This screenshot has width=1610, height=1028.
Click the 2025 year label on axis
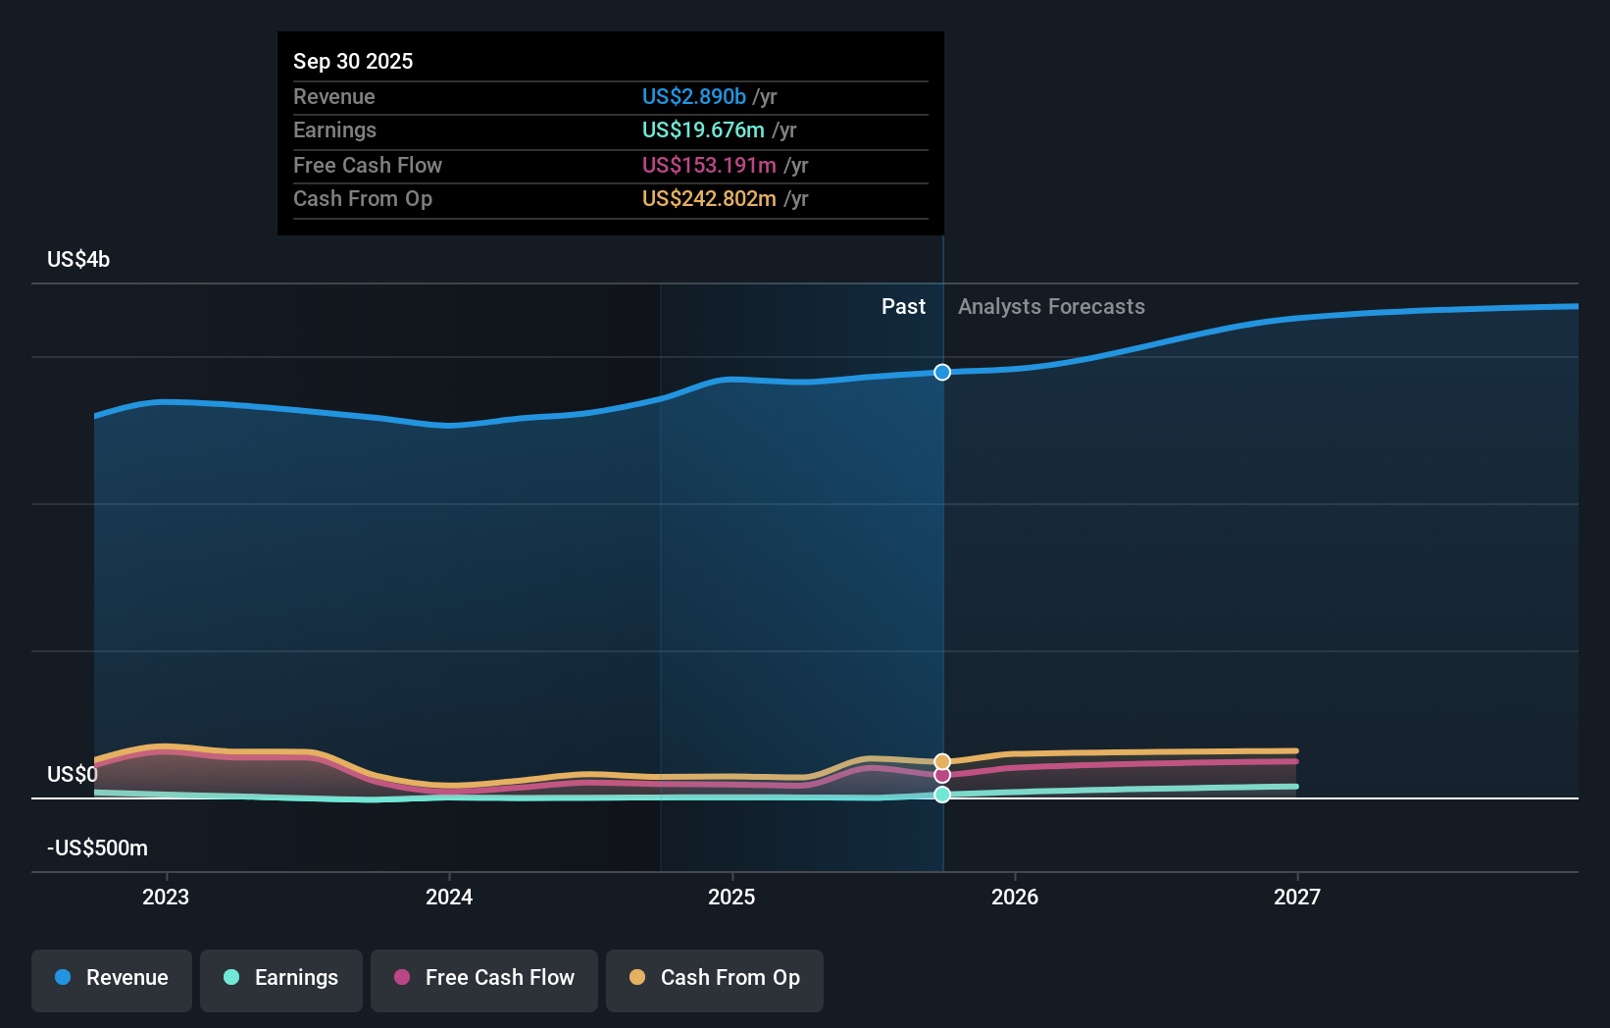tap(732, 896)
